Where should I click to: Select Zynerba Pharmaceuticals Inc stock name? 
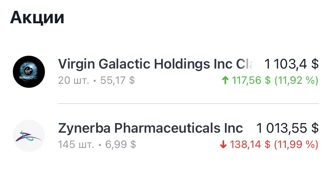point(150,128)
